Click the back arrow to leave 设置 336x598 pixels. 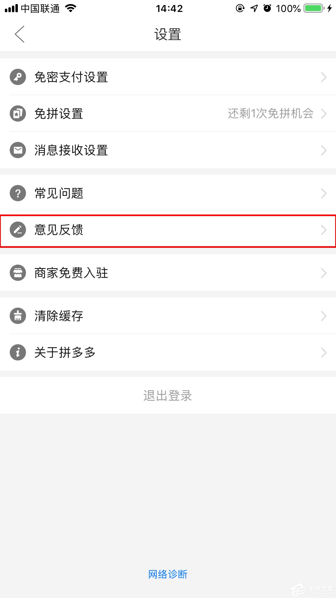[x=19, y=34]
